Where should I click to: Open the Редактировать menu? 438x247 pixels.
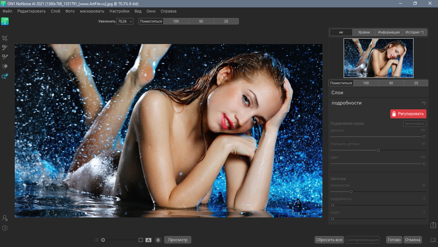coord(32,11)
